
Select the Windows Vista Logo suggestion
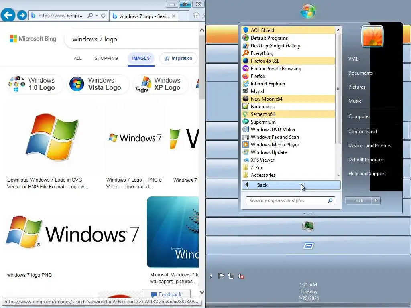[98, 84]
